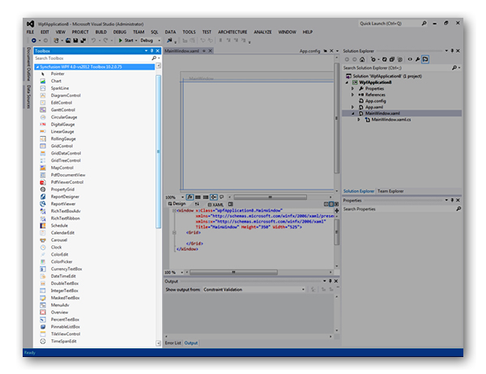Select the Chart control in Toolbox
Viewport: 486px width, 374px height.
coord(56,81)
